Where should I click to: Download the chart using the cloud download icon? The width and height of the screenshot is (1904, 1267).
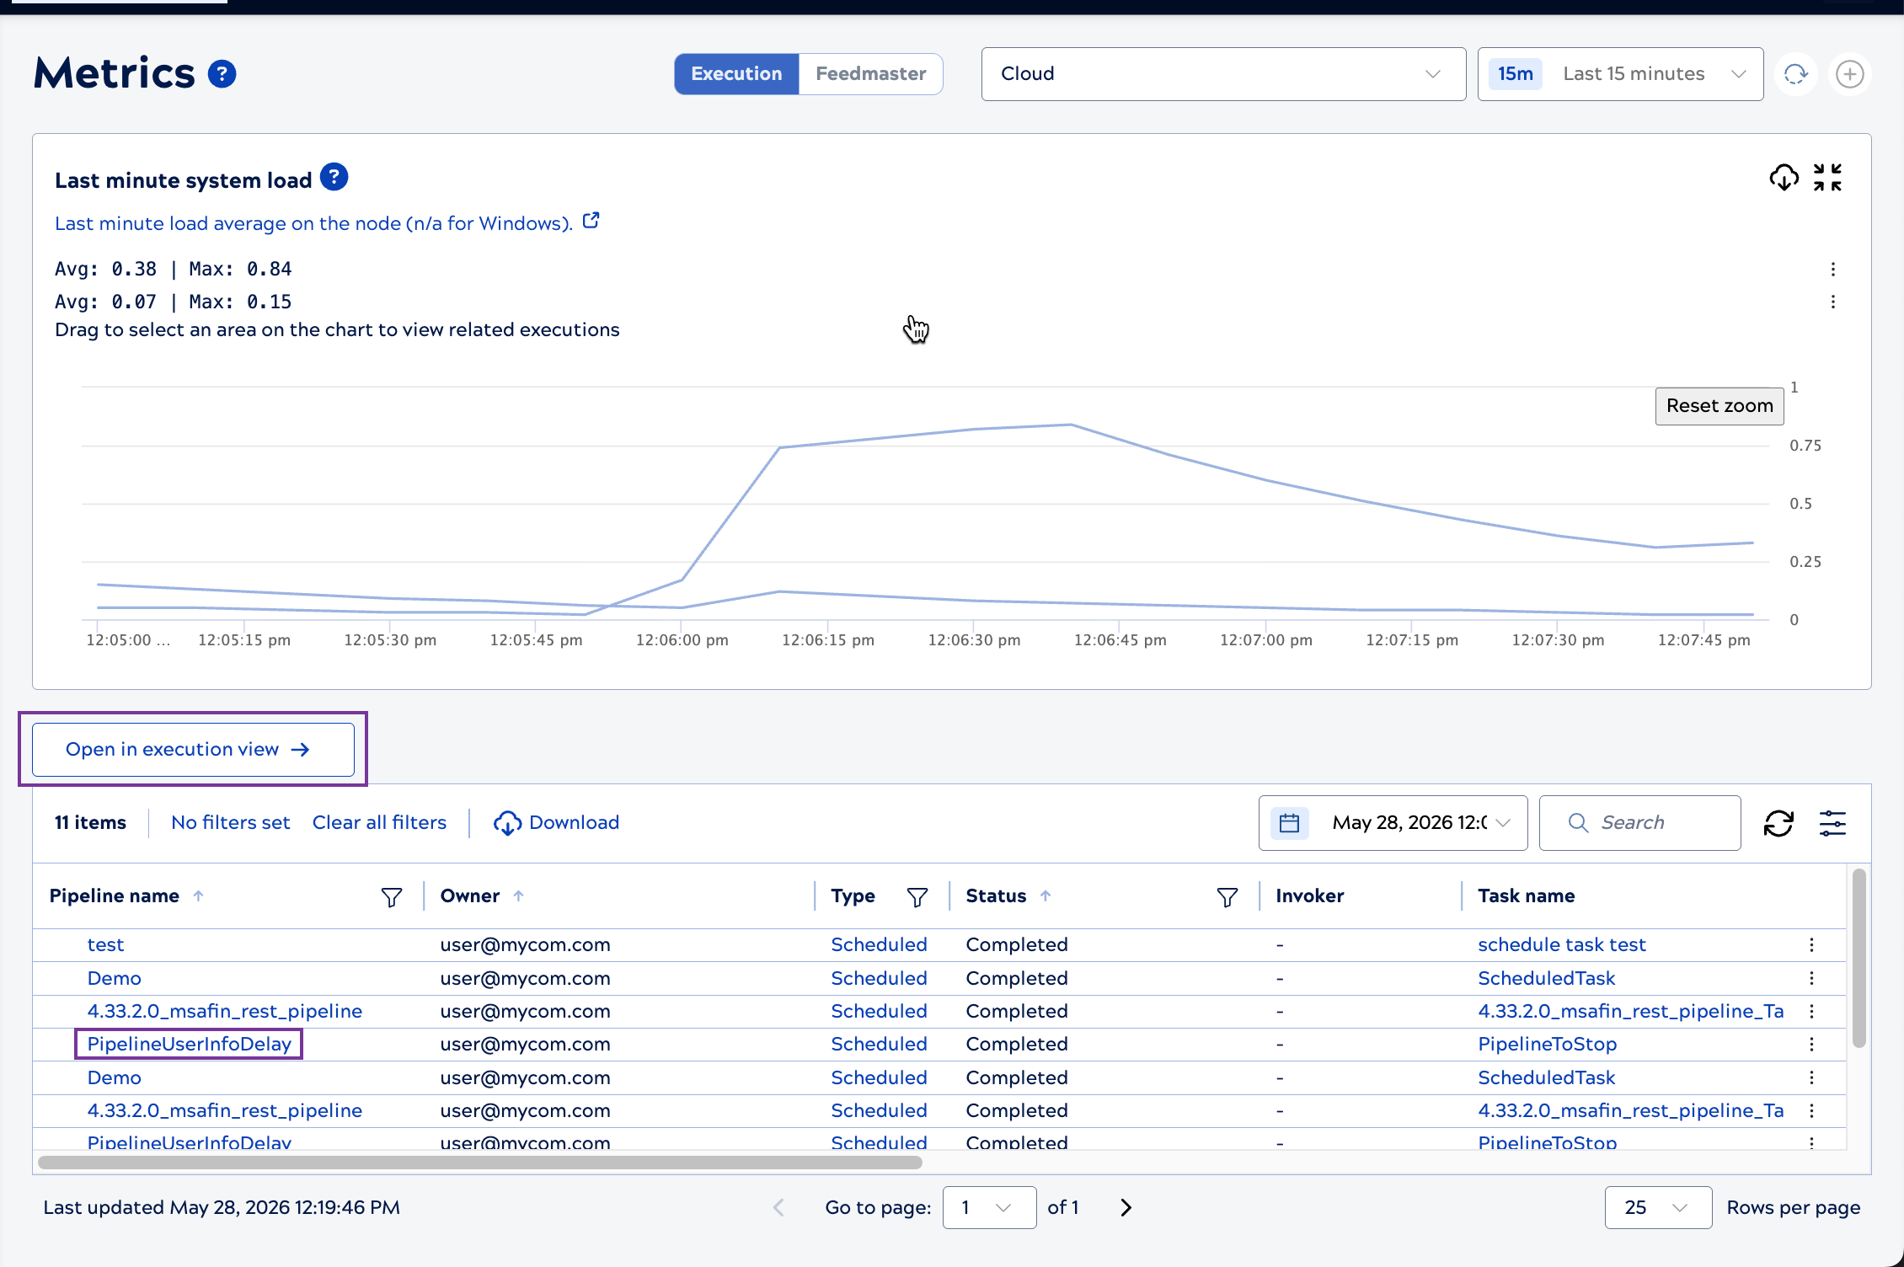(1784, 178)
